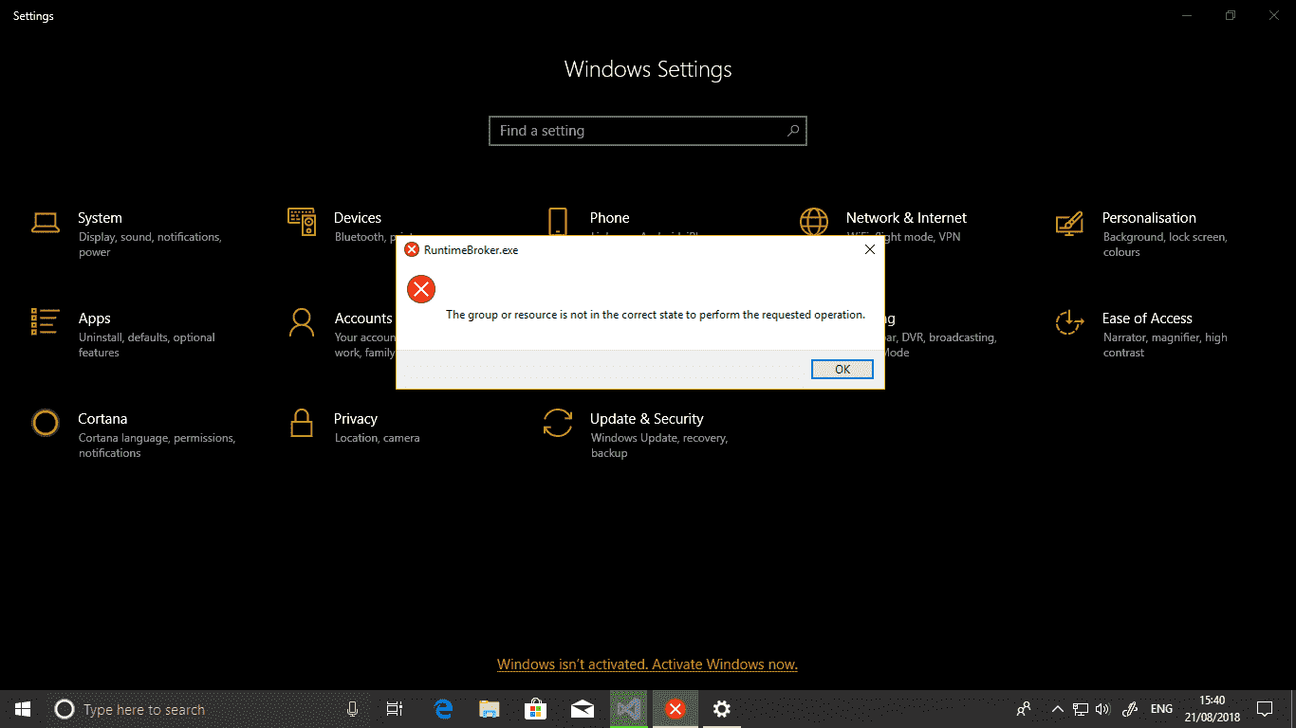Viewport: 1296px width, 728px height.
Task: Click the Cortana microphone icon in taskbar
Action: (352, 709)
